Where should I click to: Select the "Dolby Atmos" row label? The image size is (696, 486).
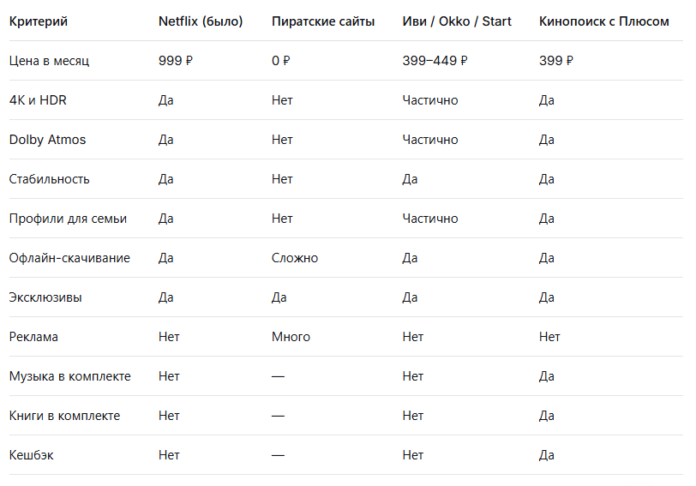(47, 140)
